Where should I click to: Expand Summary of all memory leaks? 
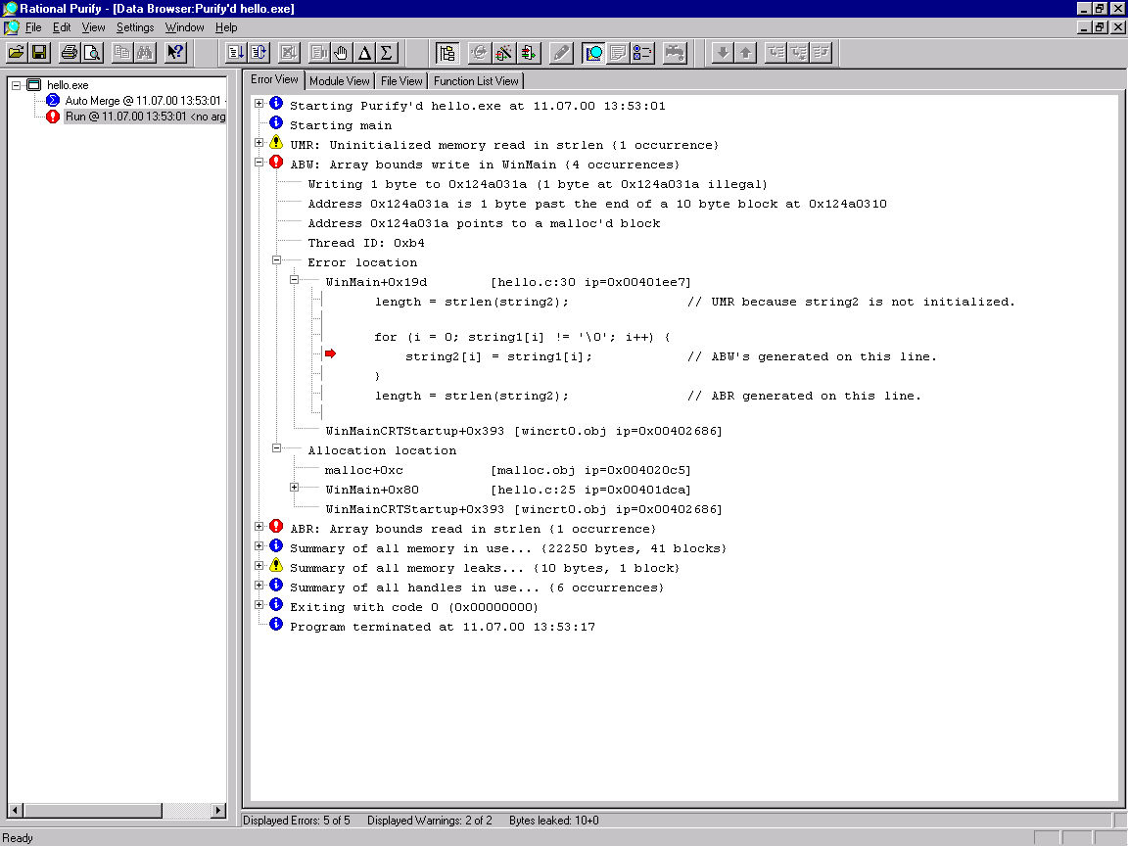(258, 565)
